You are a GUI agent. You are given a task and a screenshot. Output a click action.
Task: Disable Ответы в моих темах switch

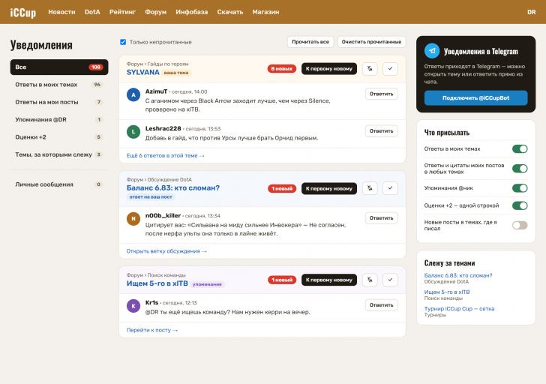(x=520, y=149)
